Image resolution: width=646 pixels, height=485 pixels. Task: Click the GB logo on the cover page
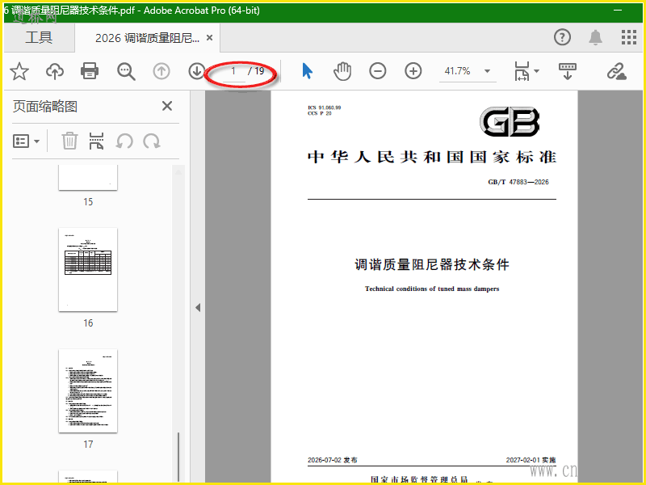point(510,122)
